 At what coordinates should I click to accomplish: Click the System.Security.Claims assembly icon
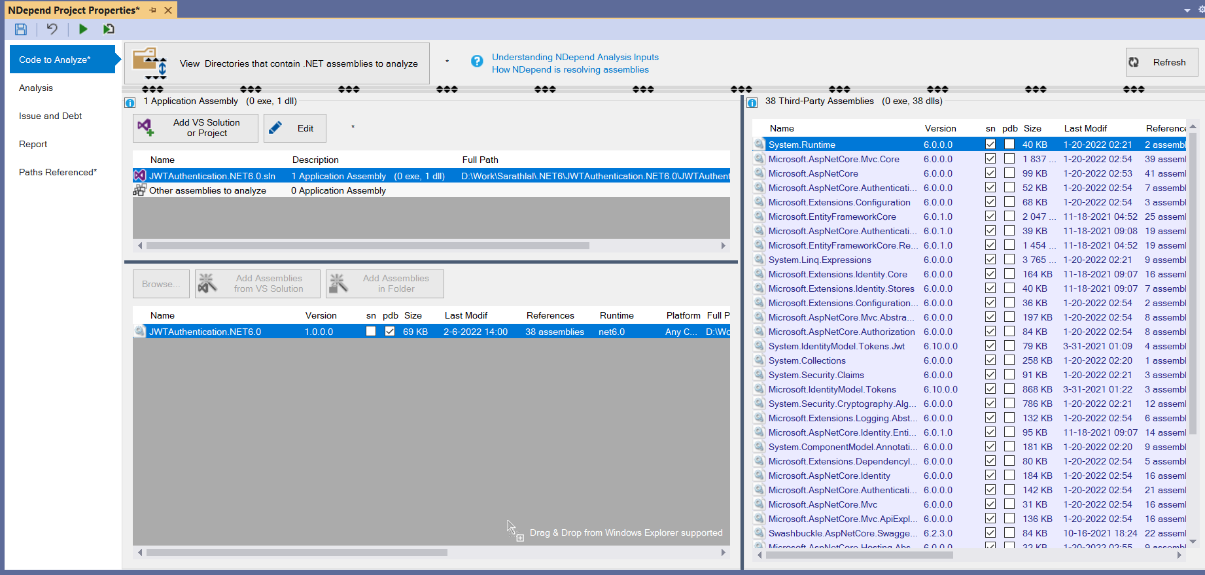pos(759,374)
